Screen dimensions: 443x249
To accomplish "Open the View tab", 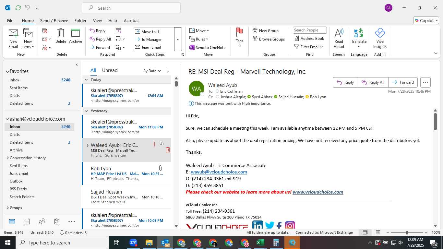I will (97, 20).
